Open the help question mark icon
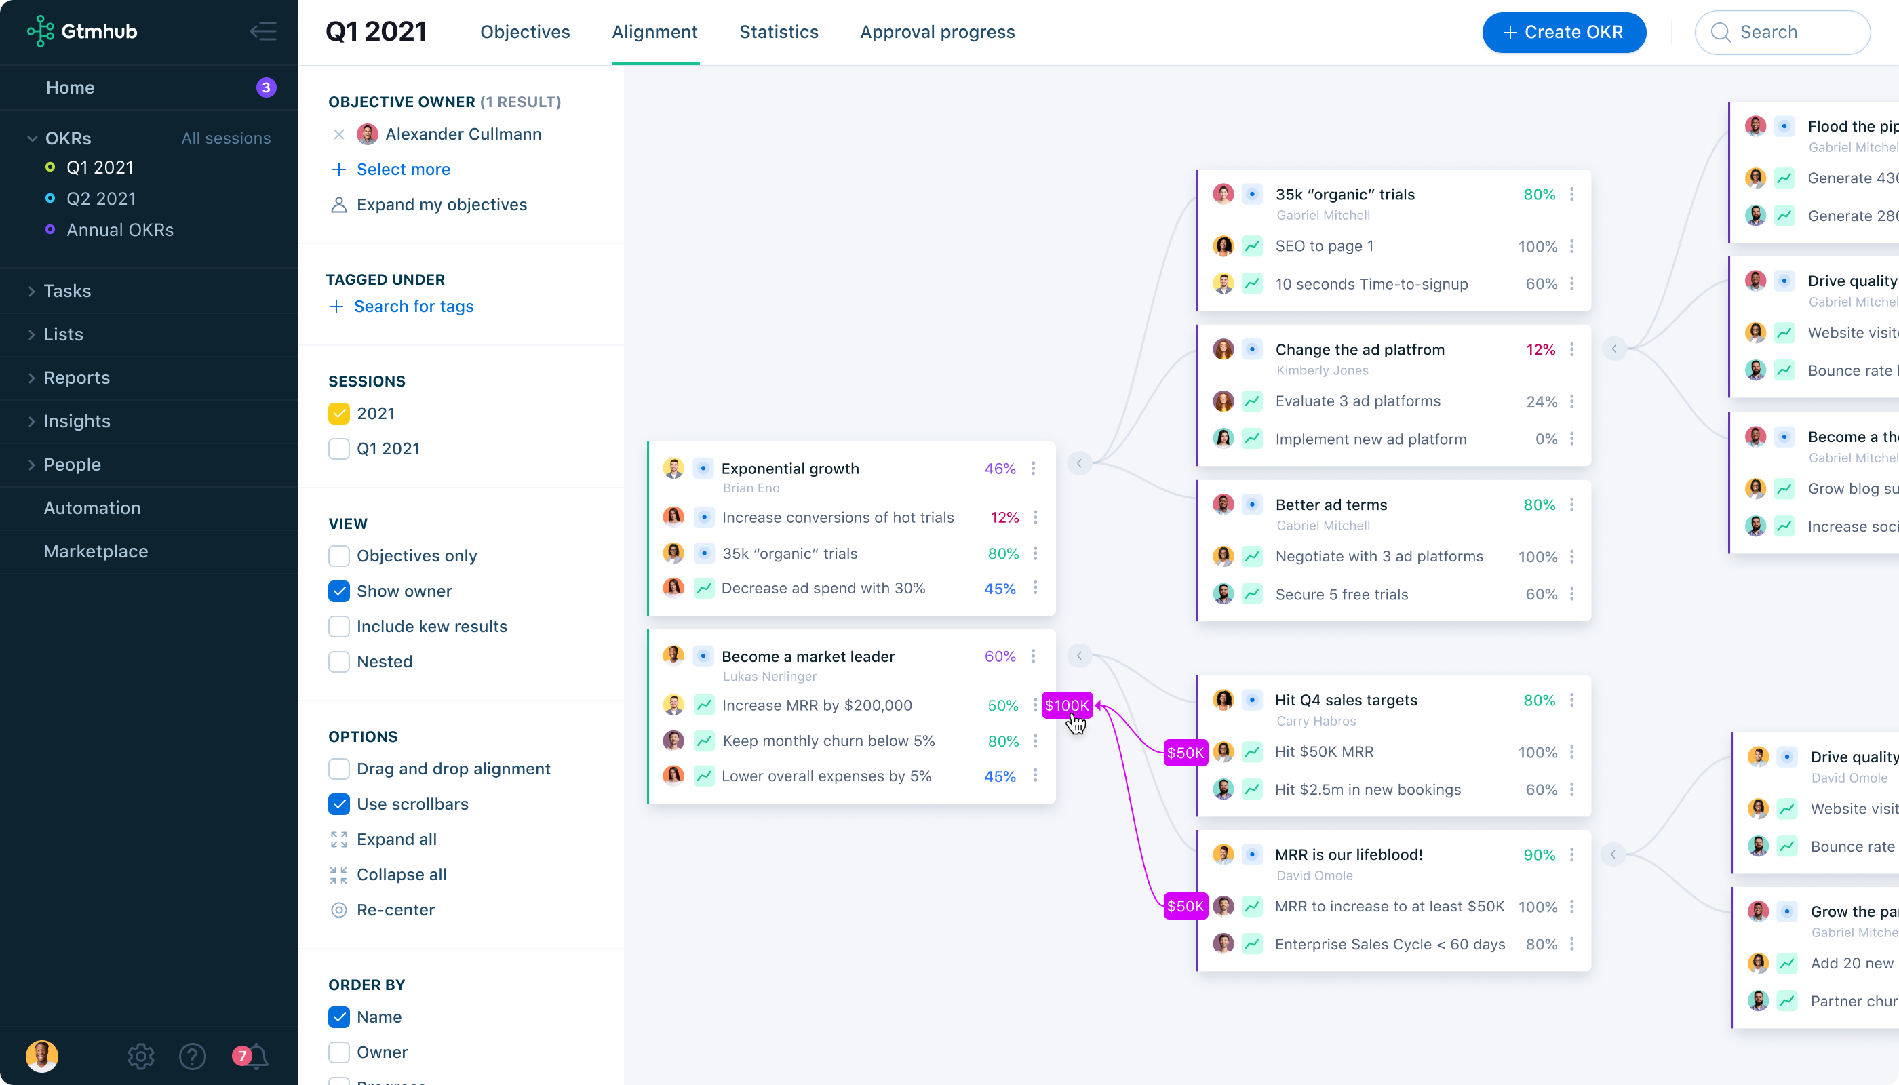The width and height of the screenshot is (1899, 1085). click(193, 1056)
